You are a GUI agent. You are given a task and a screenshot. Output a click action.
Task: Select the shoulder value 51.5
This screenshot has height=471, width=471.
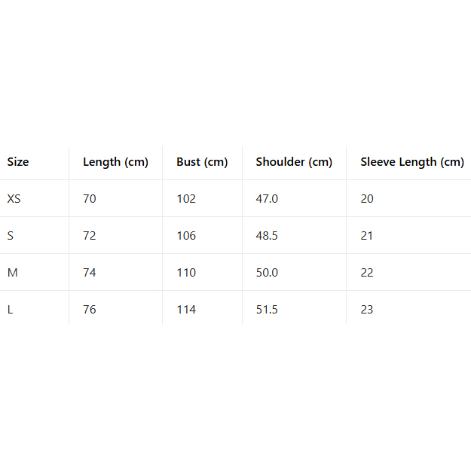[x=267, y=310]
